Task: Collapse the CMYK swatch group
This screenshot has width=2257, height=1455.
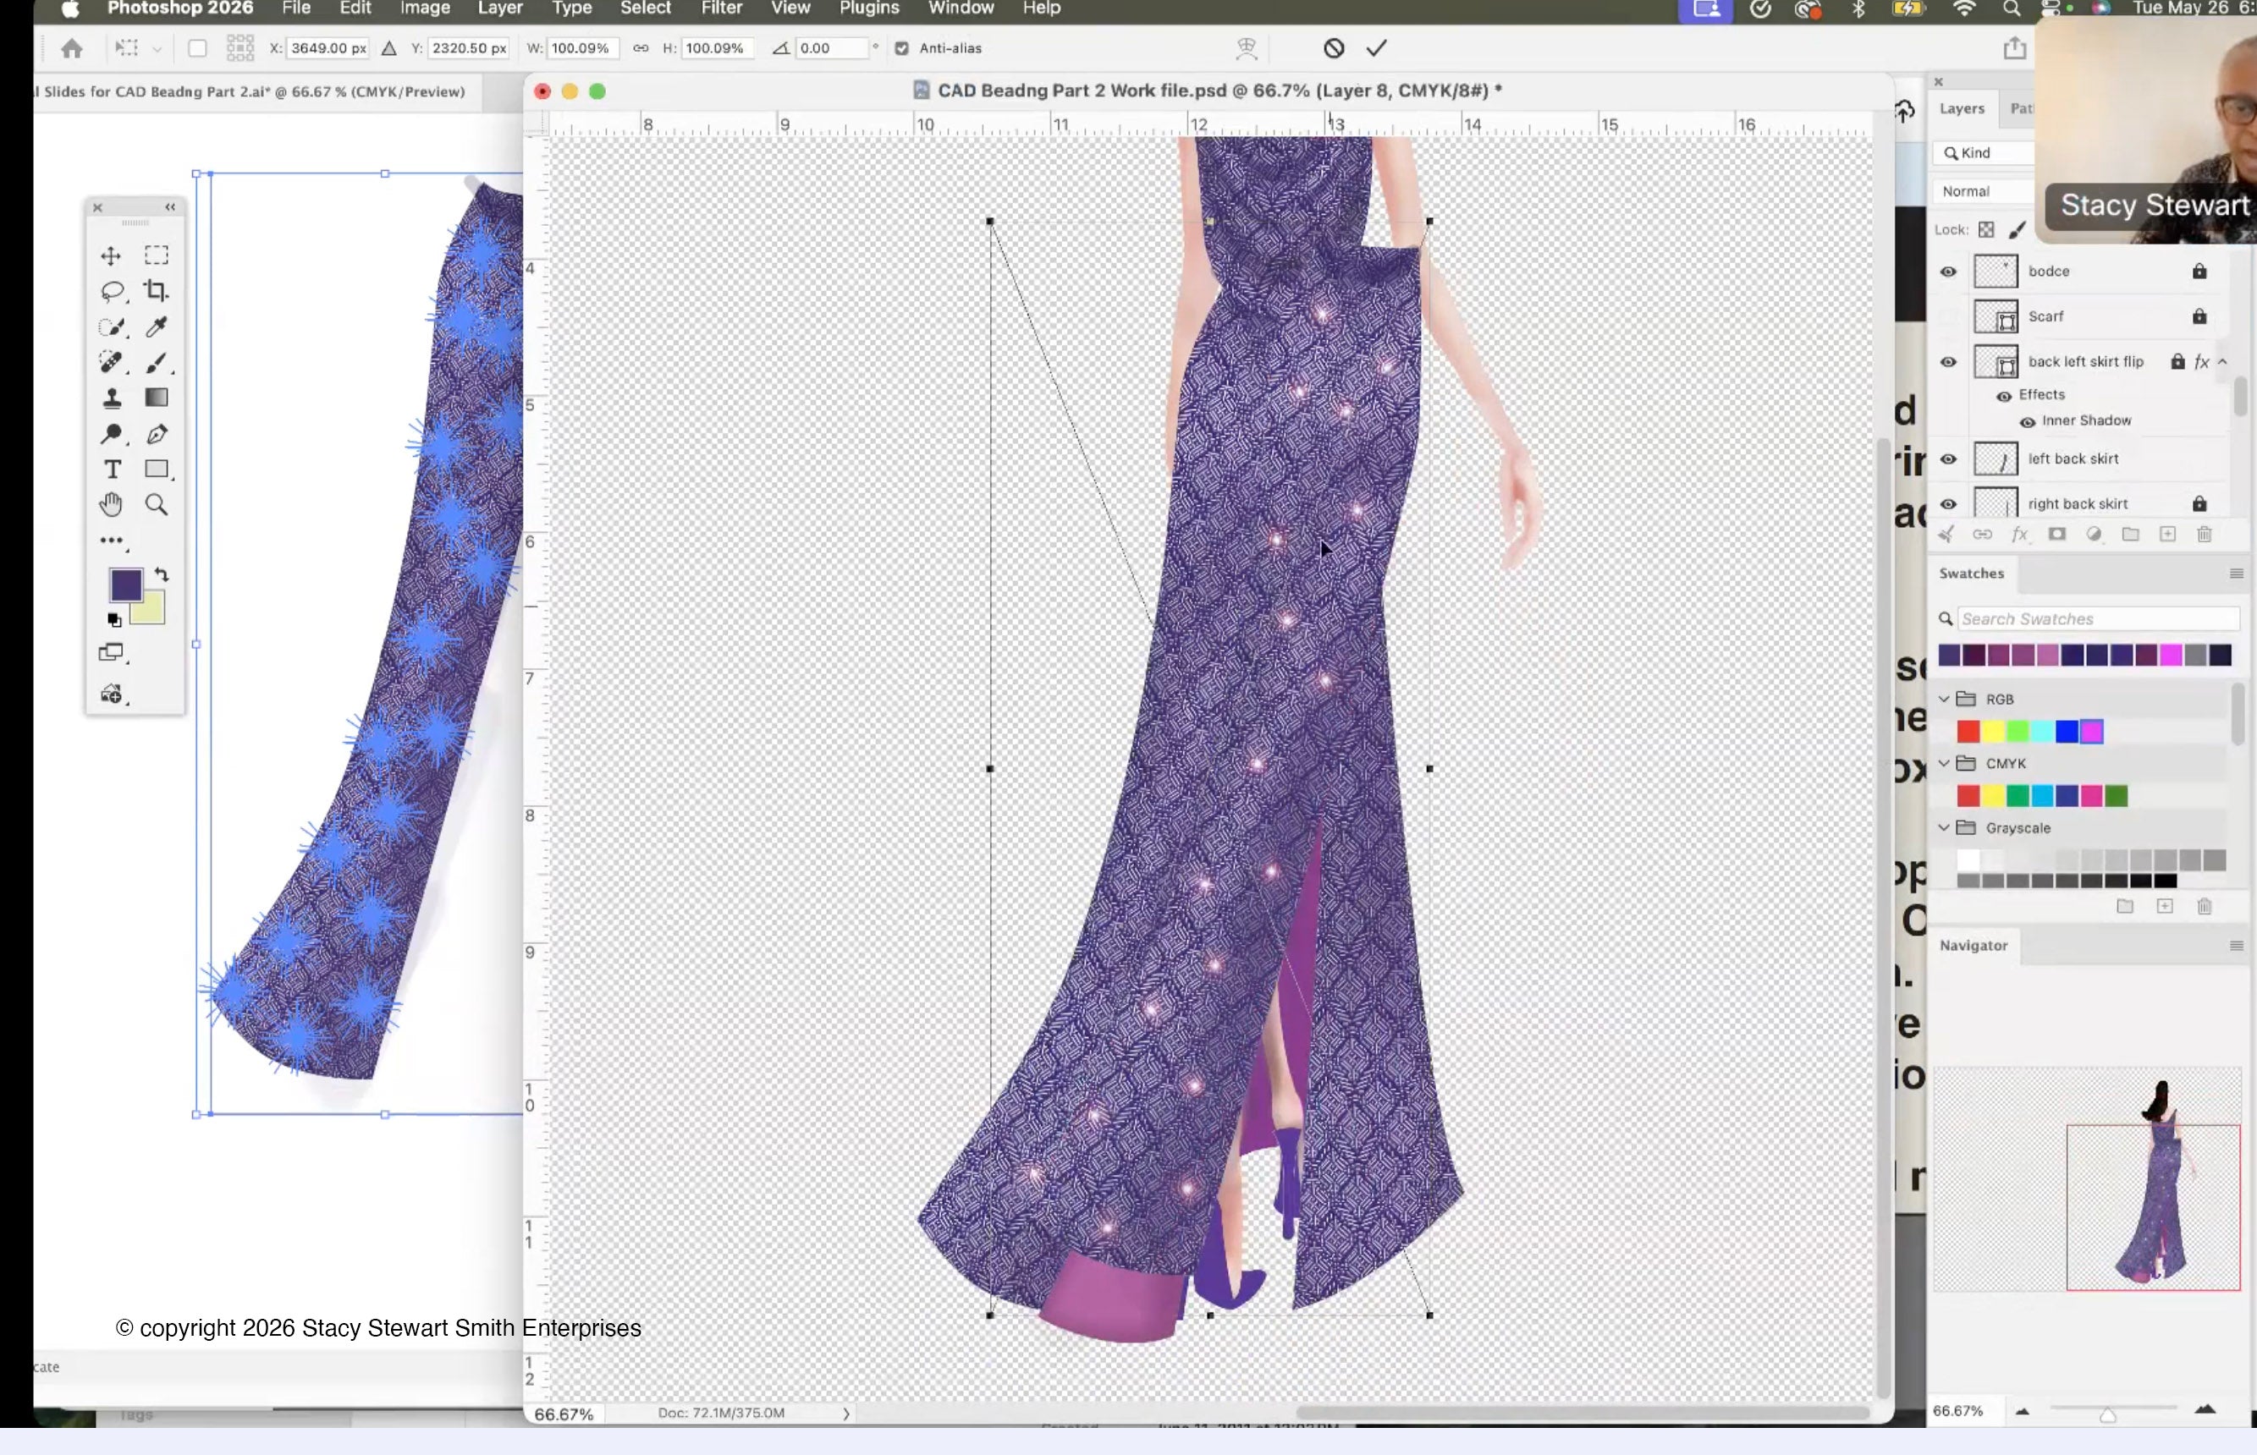Action: pyautogui.click(x=1944, y=763)
